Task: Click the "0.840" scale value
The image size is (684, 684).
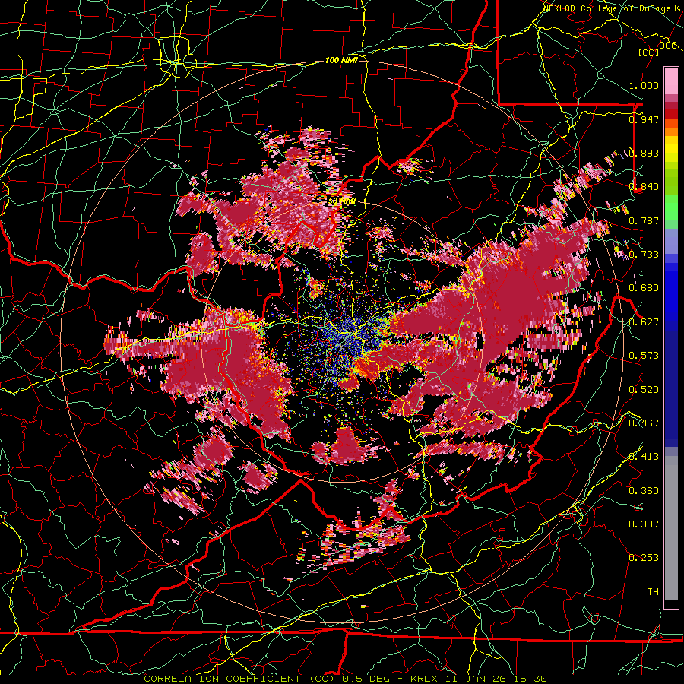Action: pos(644,187)
